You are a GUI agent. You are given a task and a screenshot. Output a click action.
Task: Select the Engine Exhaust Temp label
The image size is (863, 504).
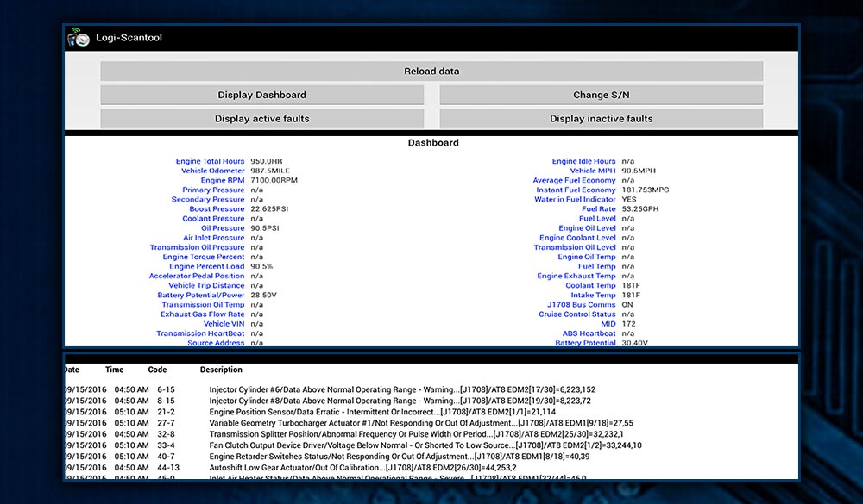576,276
